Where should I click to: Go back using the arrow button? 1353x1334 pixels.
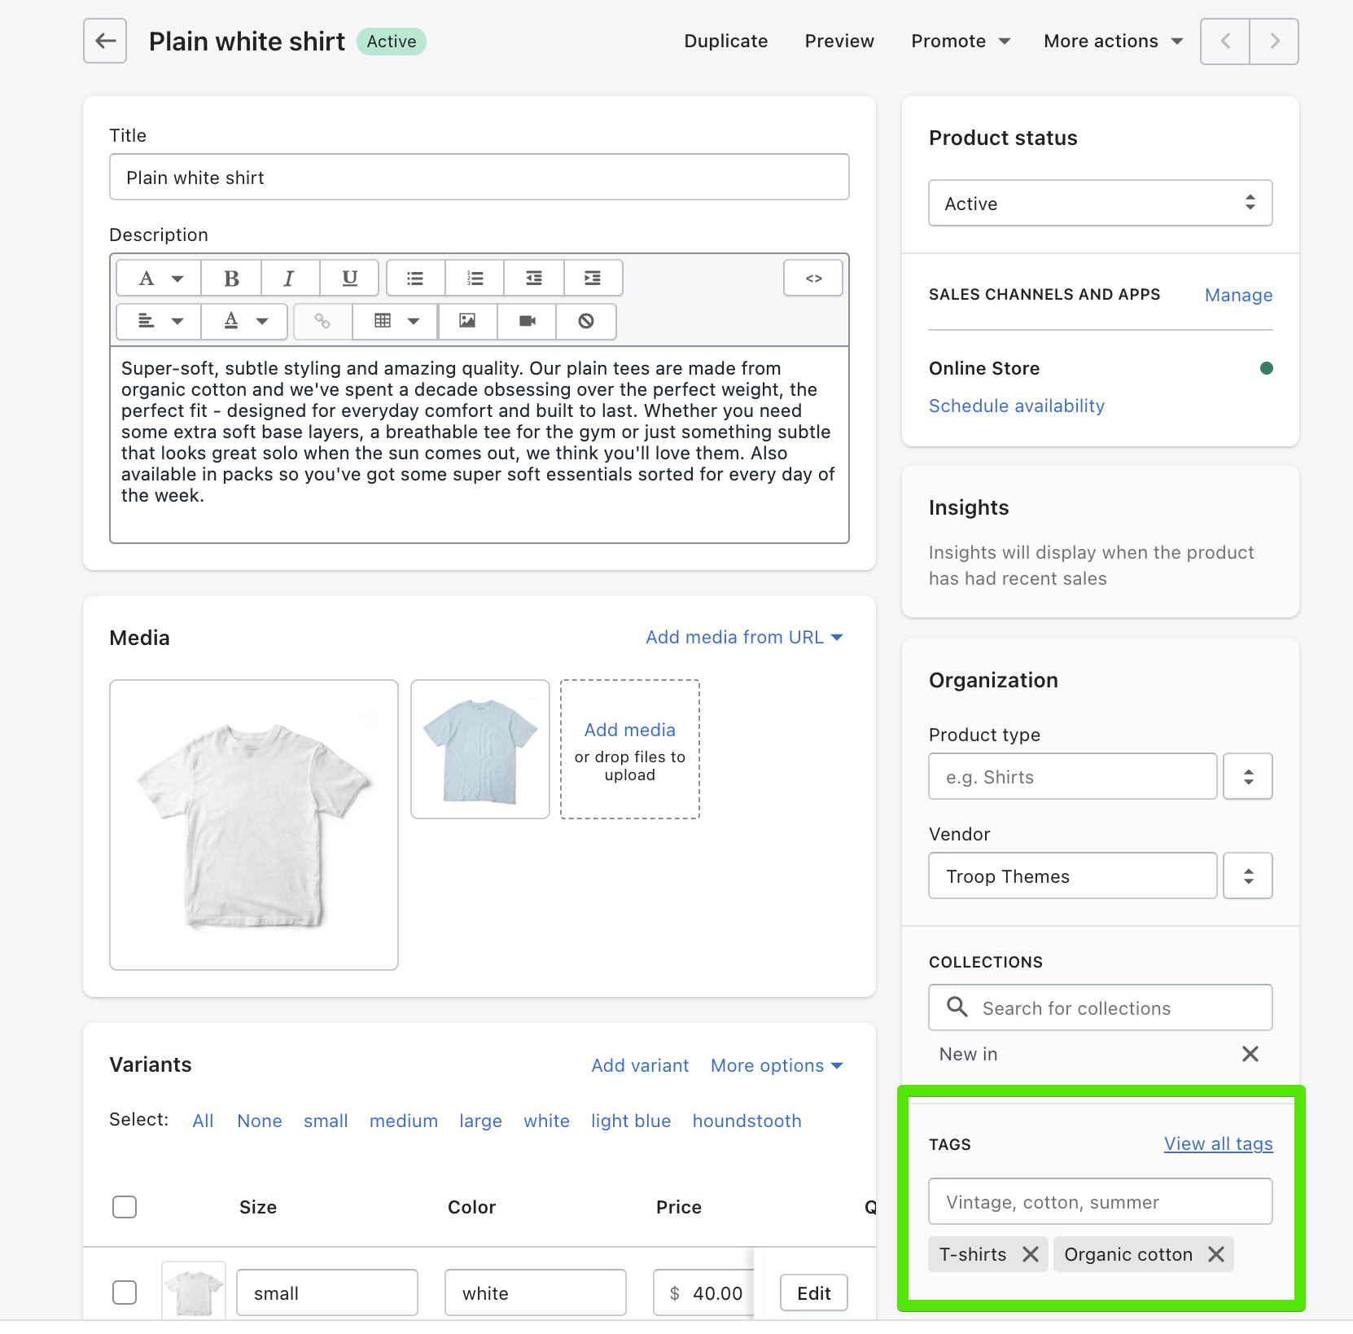pyautogui.click(x=105, y=41)
